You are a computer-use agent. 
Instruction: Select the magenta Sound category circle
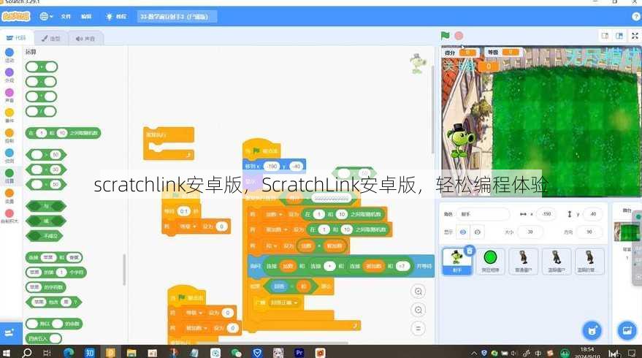[9, 93]
